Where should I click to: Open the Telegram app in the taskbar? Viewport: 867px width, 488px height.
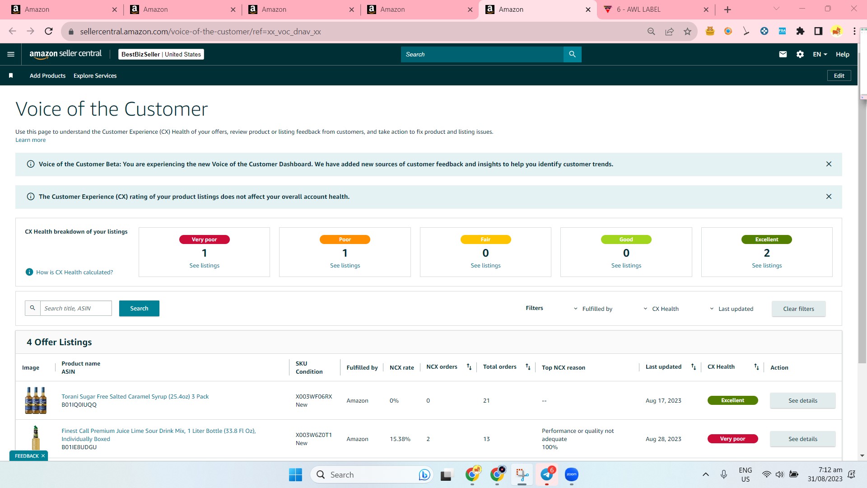pyautogui.click(x=547, y=474)
